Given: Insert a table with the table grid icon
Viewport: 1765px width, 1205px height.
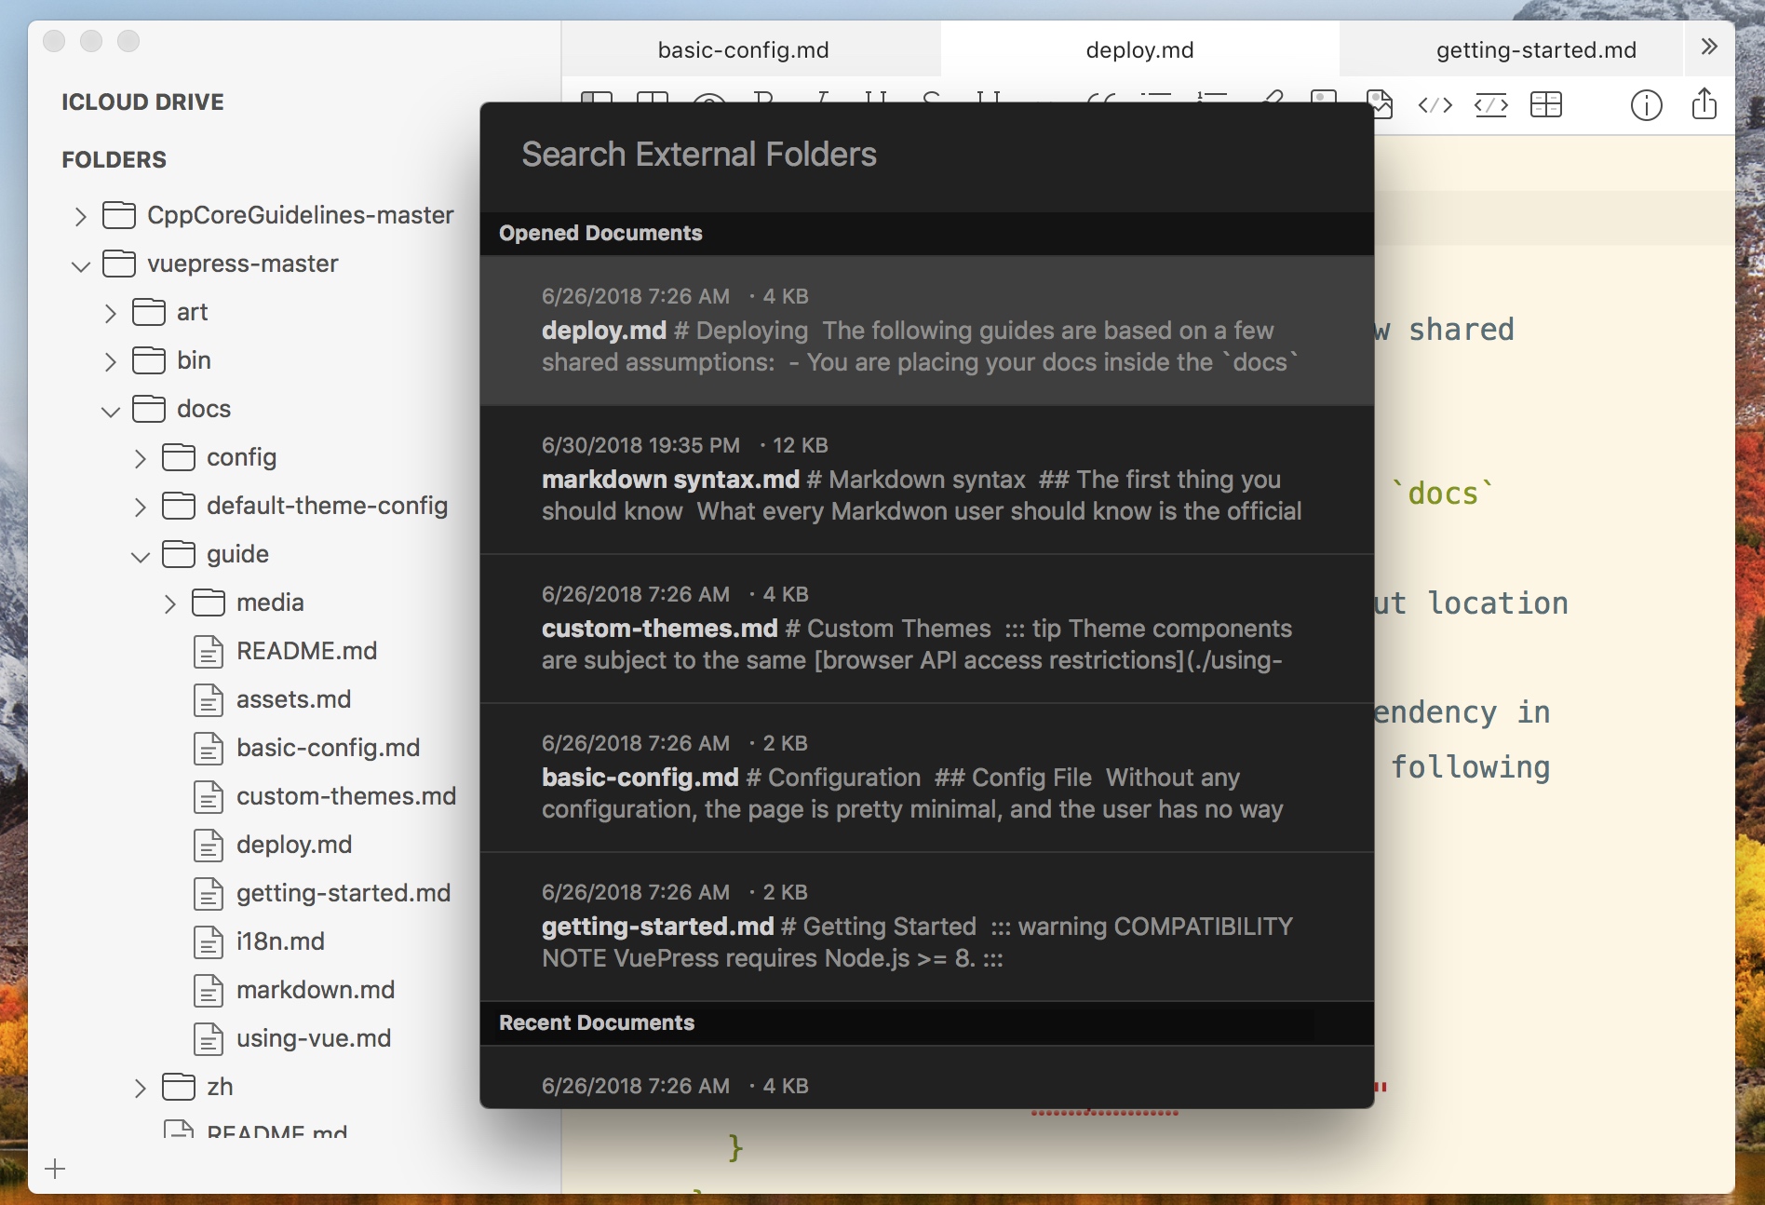Looking at the screenshot, I should click(x=1545, y=104).
